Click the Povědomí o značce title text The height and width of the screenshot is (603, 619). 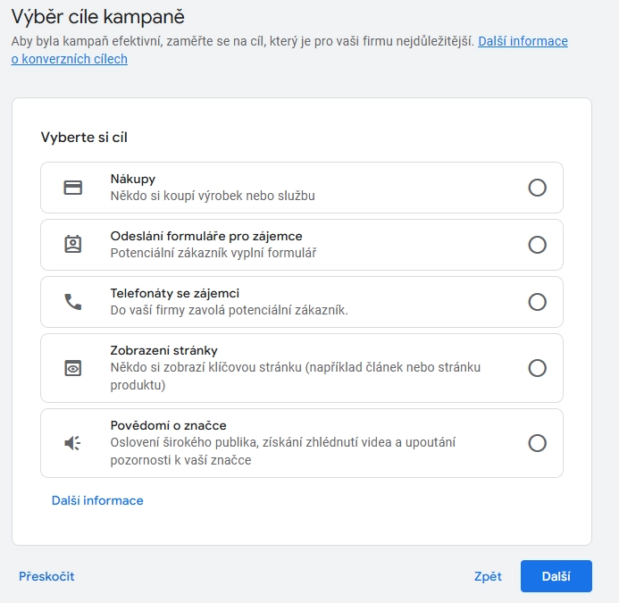point(168,426)
